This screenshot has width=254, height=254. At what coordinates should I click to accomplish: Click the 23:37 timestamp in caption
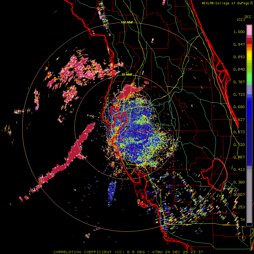(197, 252)
